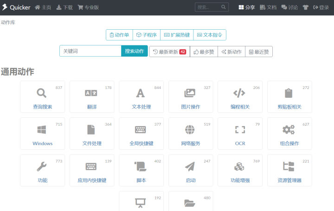The image size is (334, 211).
Task: Select the 网络服务 globe icon
Action: coord(190,130)
